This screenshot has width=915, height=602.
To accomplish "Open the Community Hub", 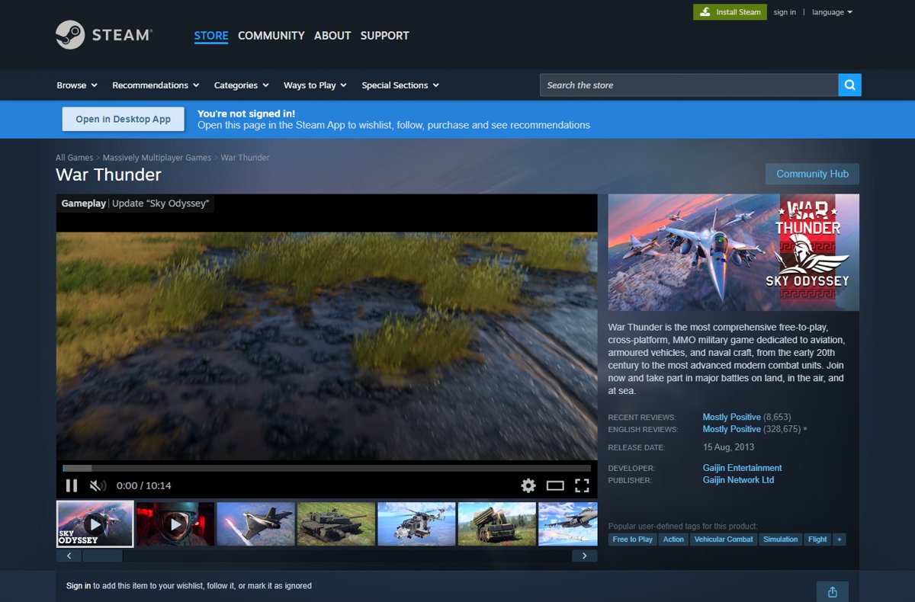I will click(x=812, y=174).
